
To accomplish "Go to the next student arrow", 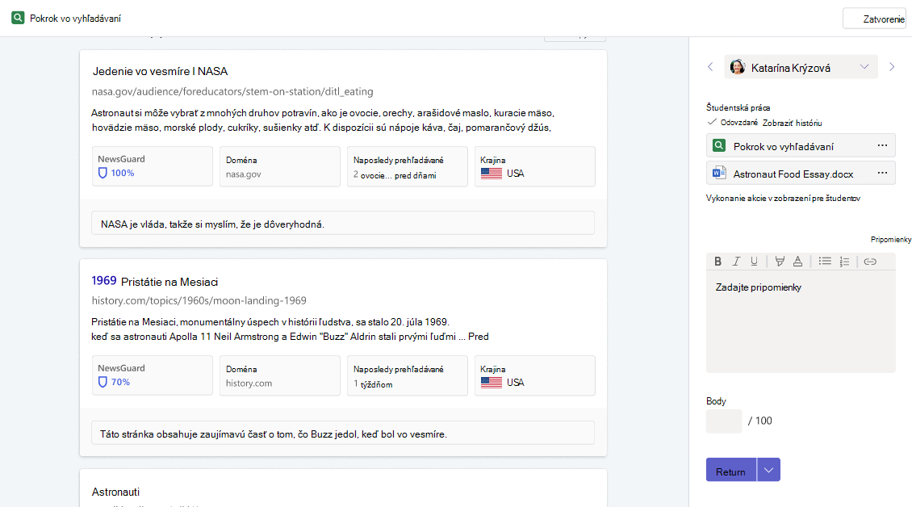I will click(x=892, y=67).
